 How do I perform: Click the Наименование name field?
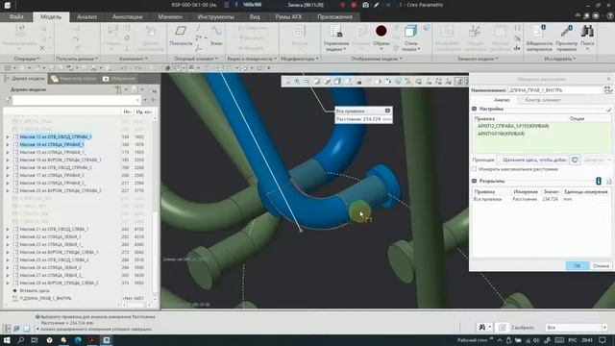[555, 90]
